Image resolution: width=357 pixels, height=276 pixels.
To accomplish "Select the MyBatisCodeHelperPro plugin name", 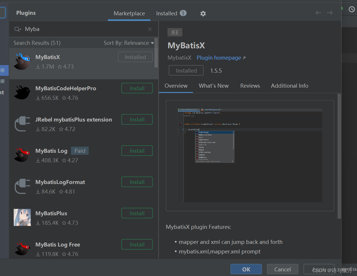I will (66, 88).
